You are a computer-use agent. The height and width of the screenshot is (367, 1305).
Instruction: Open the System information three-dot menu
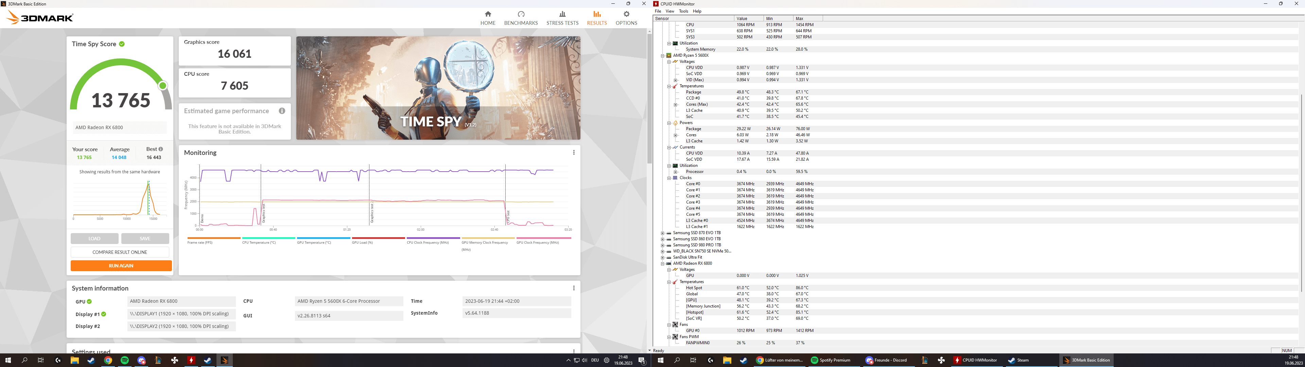(x=573, y=288)
